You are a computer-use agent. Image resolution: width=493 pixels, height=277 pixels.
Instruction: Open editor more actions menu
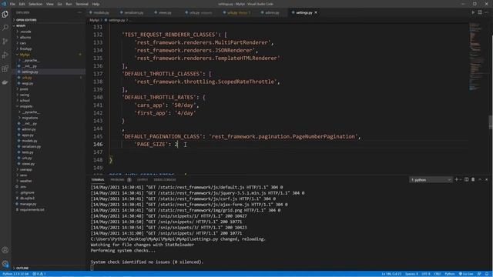tap(487, 12)
